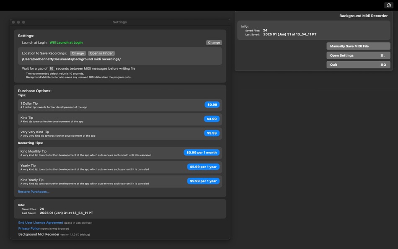398x249 pixels.
Task: Click the Last Saved date in Settings info
Action: pos(67,213)
